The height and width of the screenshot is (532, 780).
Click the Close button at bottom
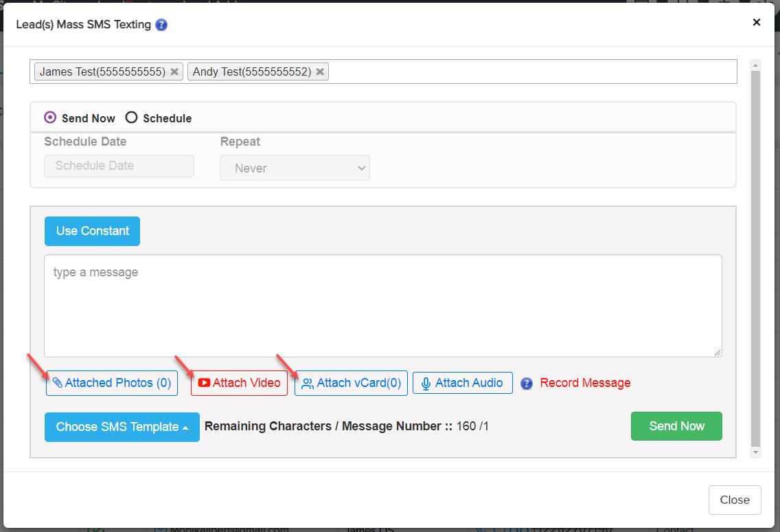pyautogui.click(x=734, y=500)
